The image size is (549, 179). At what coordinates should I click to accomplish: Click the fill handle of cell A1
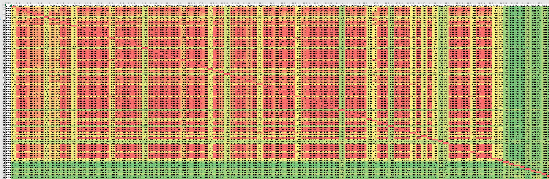tap(12, 6)
